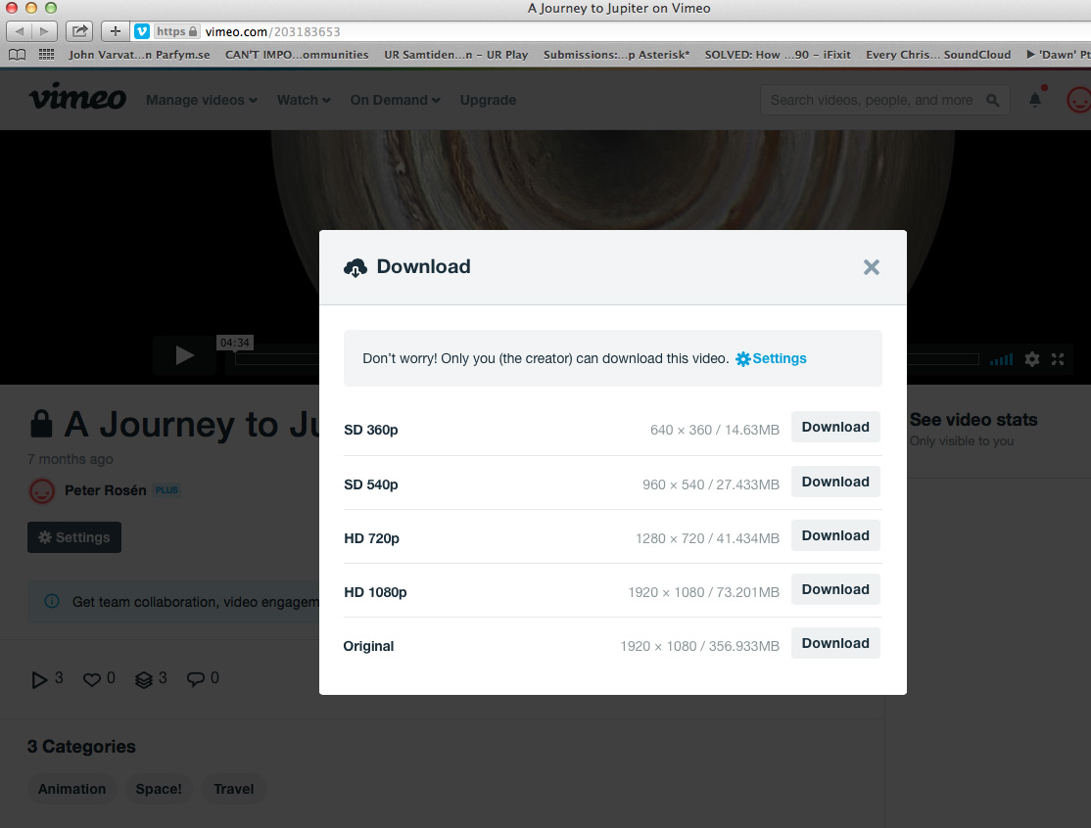Open the player settings gear icon

point(1032,359)
